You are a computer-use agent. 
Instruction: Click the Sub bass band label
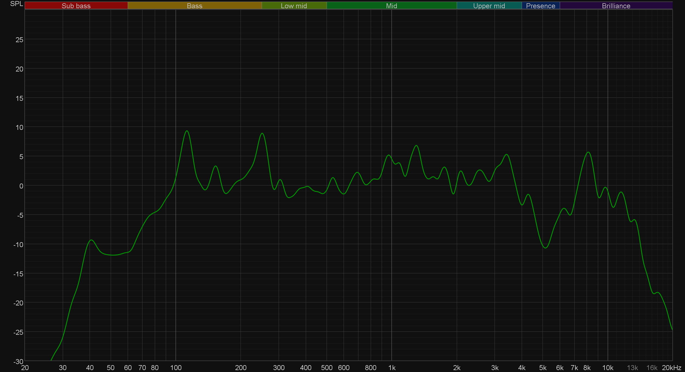coord(76,6)
